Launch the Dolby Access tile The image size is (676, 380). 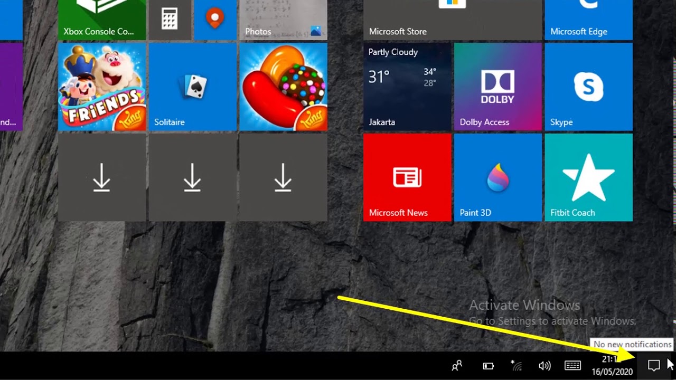(498, 87)
